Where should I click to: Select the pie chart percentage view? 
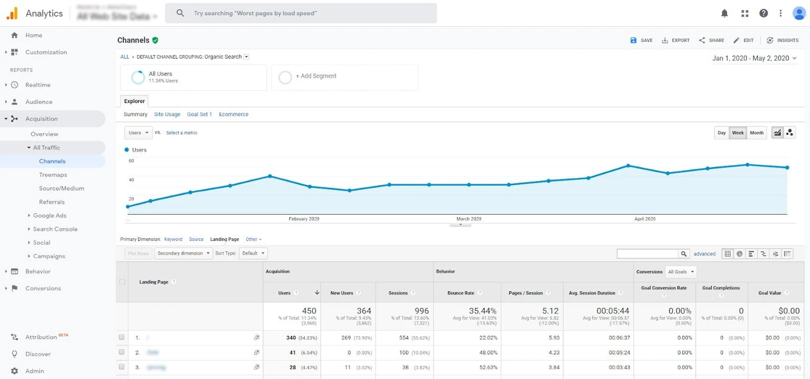pos(740,254)
